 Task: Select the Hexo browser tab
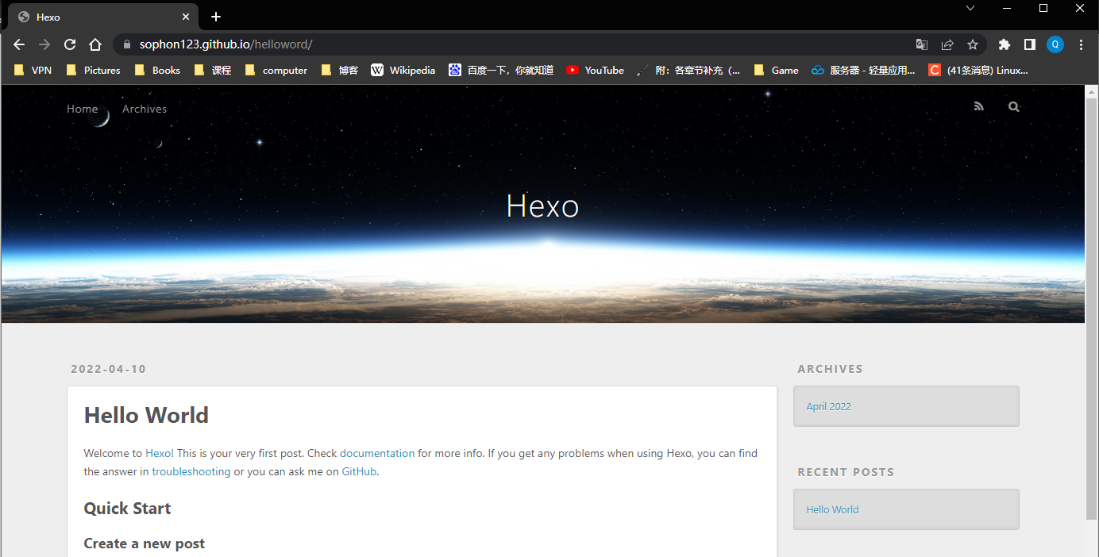point(103,17)
